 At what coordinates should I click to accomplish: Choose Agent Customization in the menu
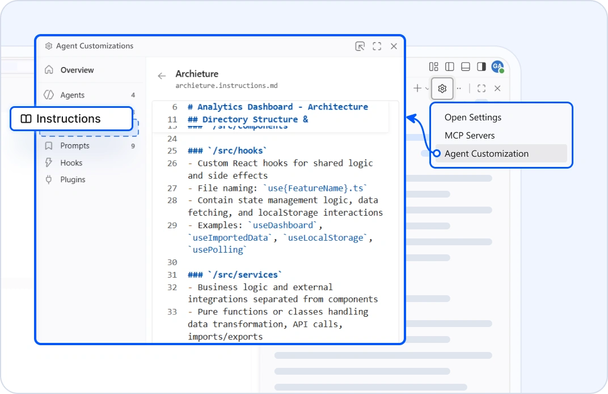[486, 153]
